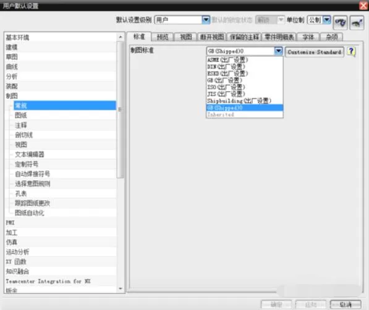The image size is (369, 310).
Task: Select ESKD (出厂设置) from list
Action: click(x=245, y=73)
